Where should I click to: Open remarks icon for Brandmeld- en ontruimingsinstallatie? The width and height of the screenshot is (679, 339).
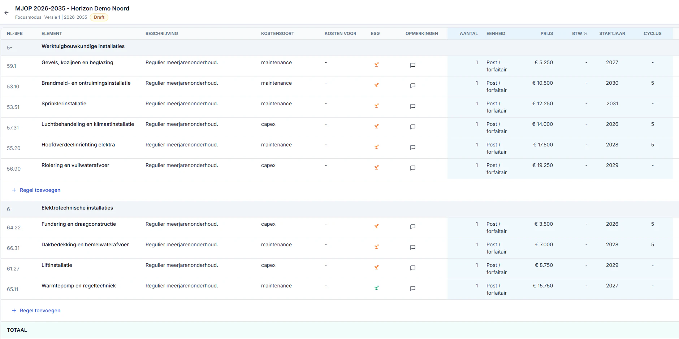point(413,86)
